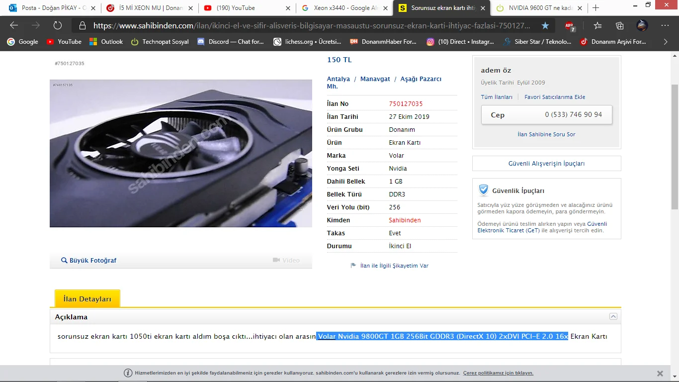The height and width of the screenshot is (382, 679).
Task: Close the NVIDIA 9600 GT tab
Action: [x=581, y=8]
